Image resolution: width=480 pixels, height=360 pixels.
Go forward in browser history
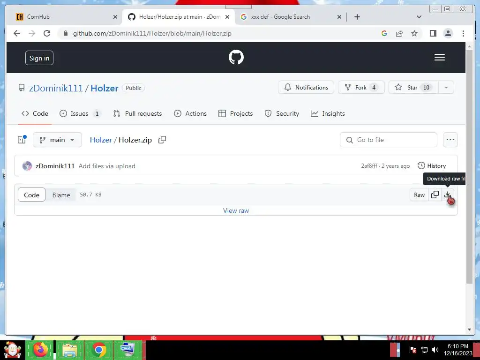click(32, 33)
